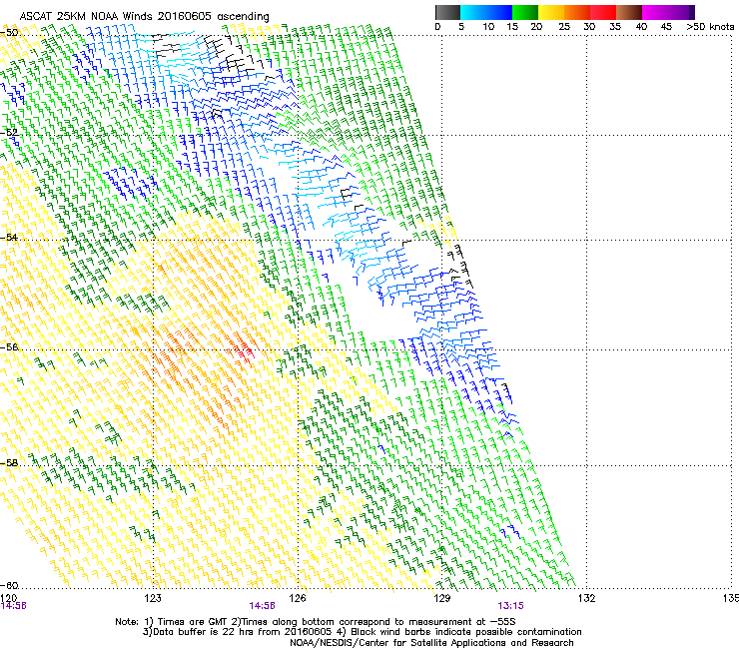Click the gray 0-5 knots legend swatch
Viewport: 739px width, 649px height.
(x=447, y=12)
